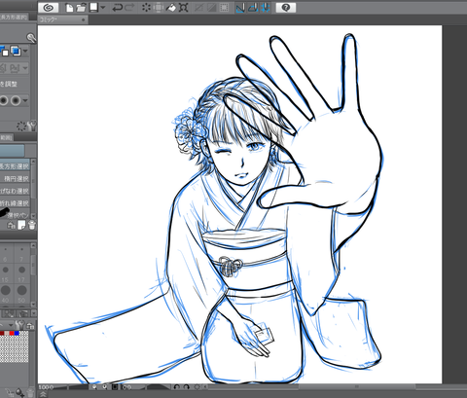The height and width of the screenshot is (398, 467).
Task: Choose brush size 6 preset
Action: point(6,254)
